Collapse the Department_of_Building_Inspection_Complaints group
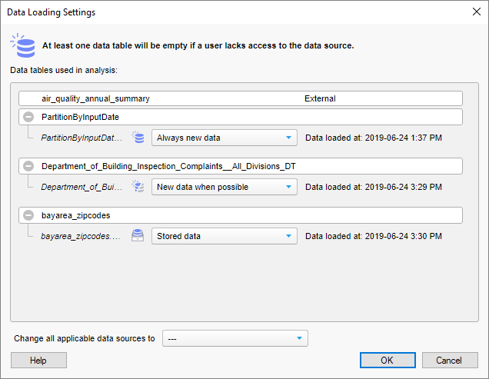The height and width of the screenshot is (379, 489). click(x=28, y=166)
